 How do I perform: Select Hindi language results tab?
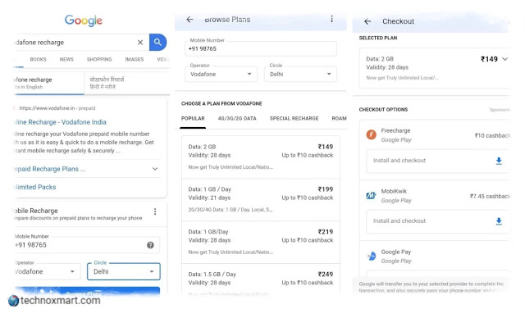point(126,83)
